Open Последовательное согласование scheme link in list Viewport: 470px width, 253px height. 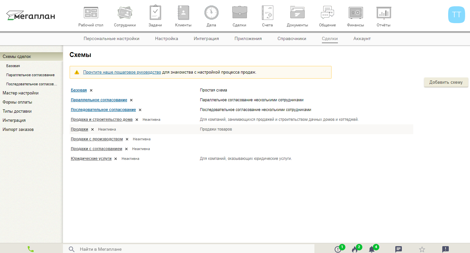[103, 110]
